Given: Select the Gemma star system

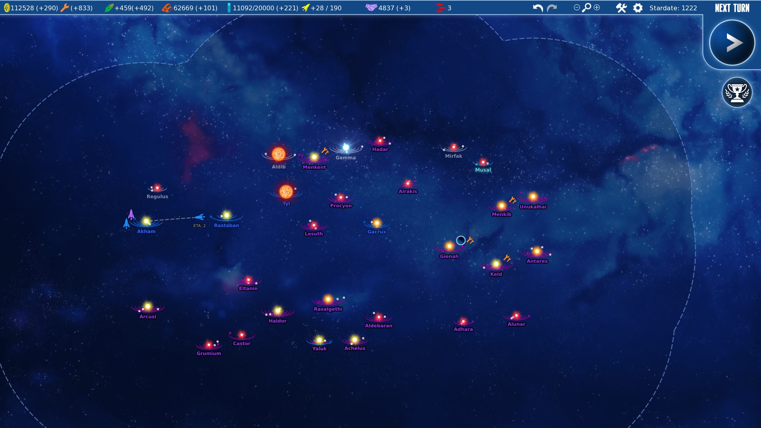Looking at the screenshot, I should coord(346,147).
